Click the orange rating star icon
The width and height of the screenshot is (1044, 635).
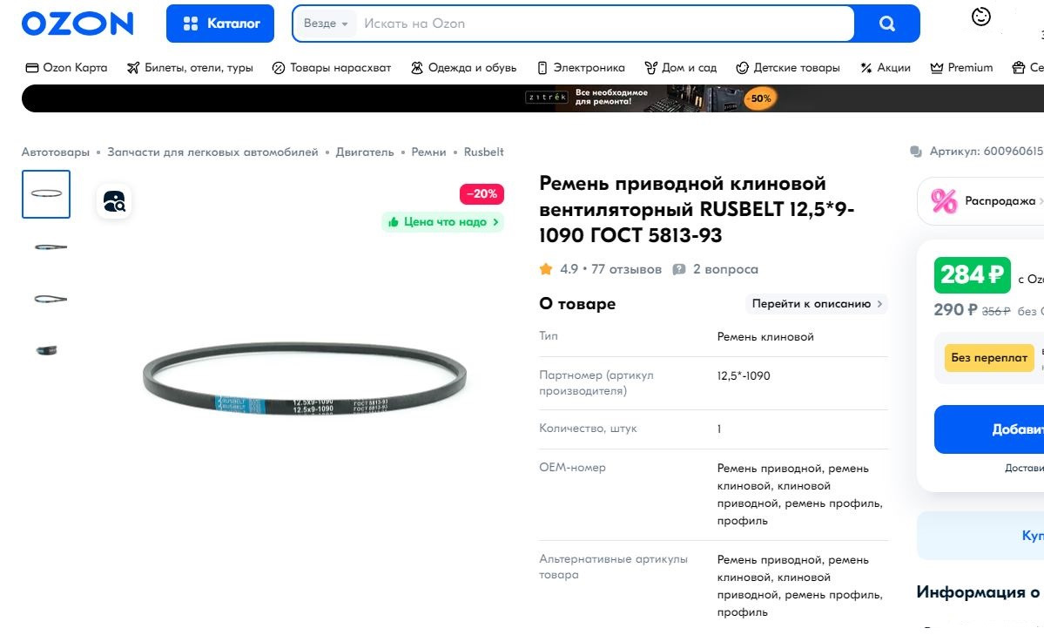point(546,269)
